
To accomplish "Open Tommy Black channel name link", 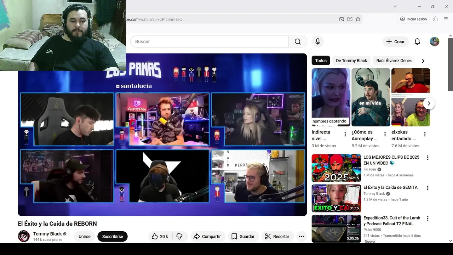I will [47, 234].
